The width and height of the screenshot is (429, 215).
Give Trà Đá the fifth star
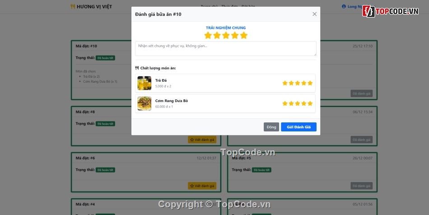point(310,83)
